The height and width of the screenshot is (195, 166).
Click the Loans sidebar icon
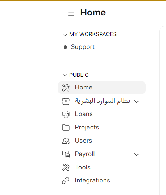click(66, 114)
